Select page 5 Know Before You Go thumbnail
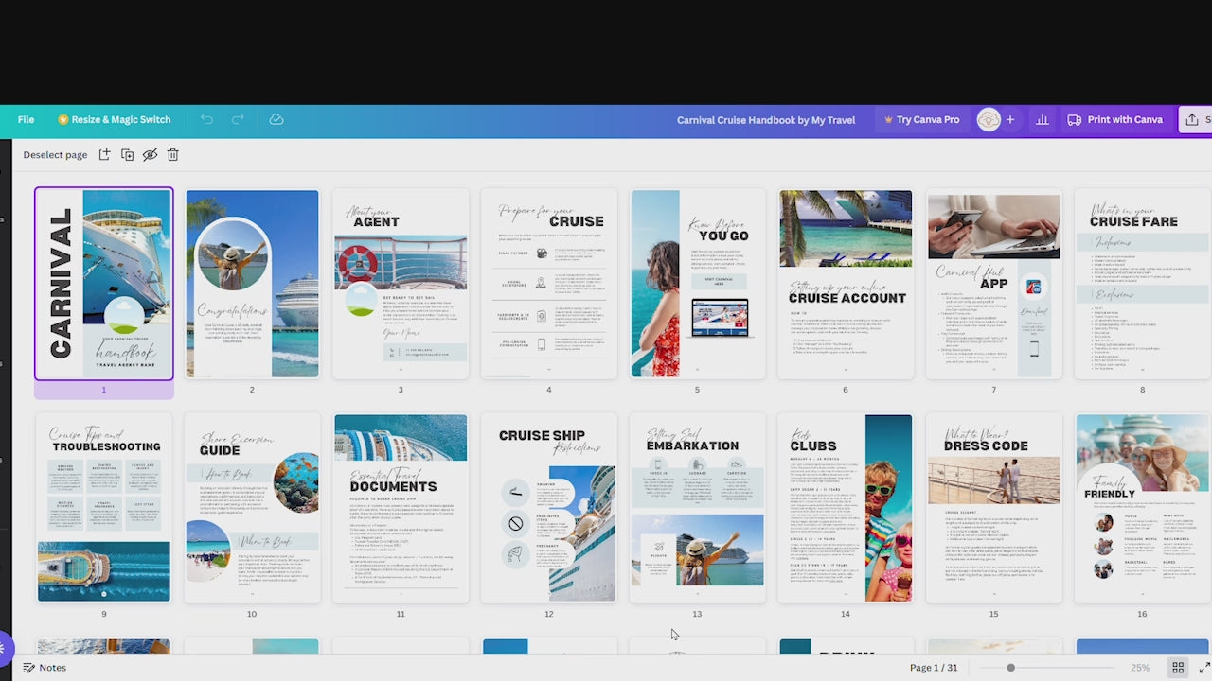 697,284
